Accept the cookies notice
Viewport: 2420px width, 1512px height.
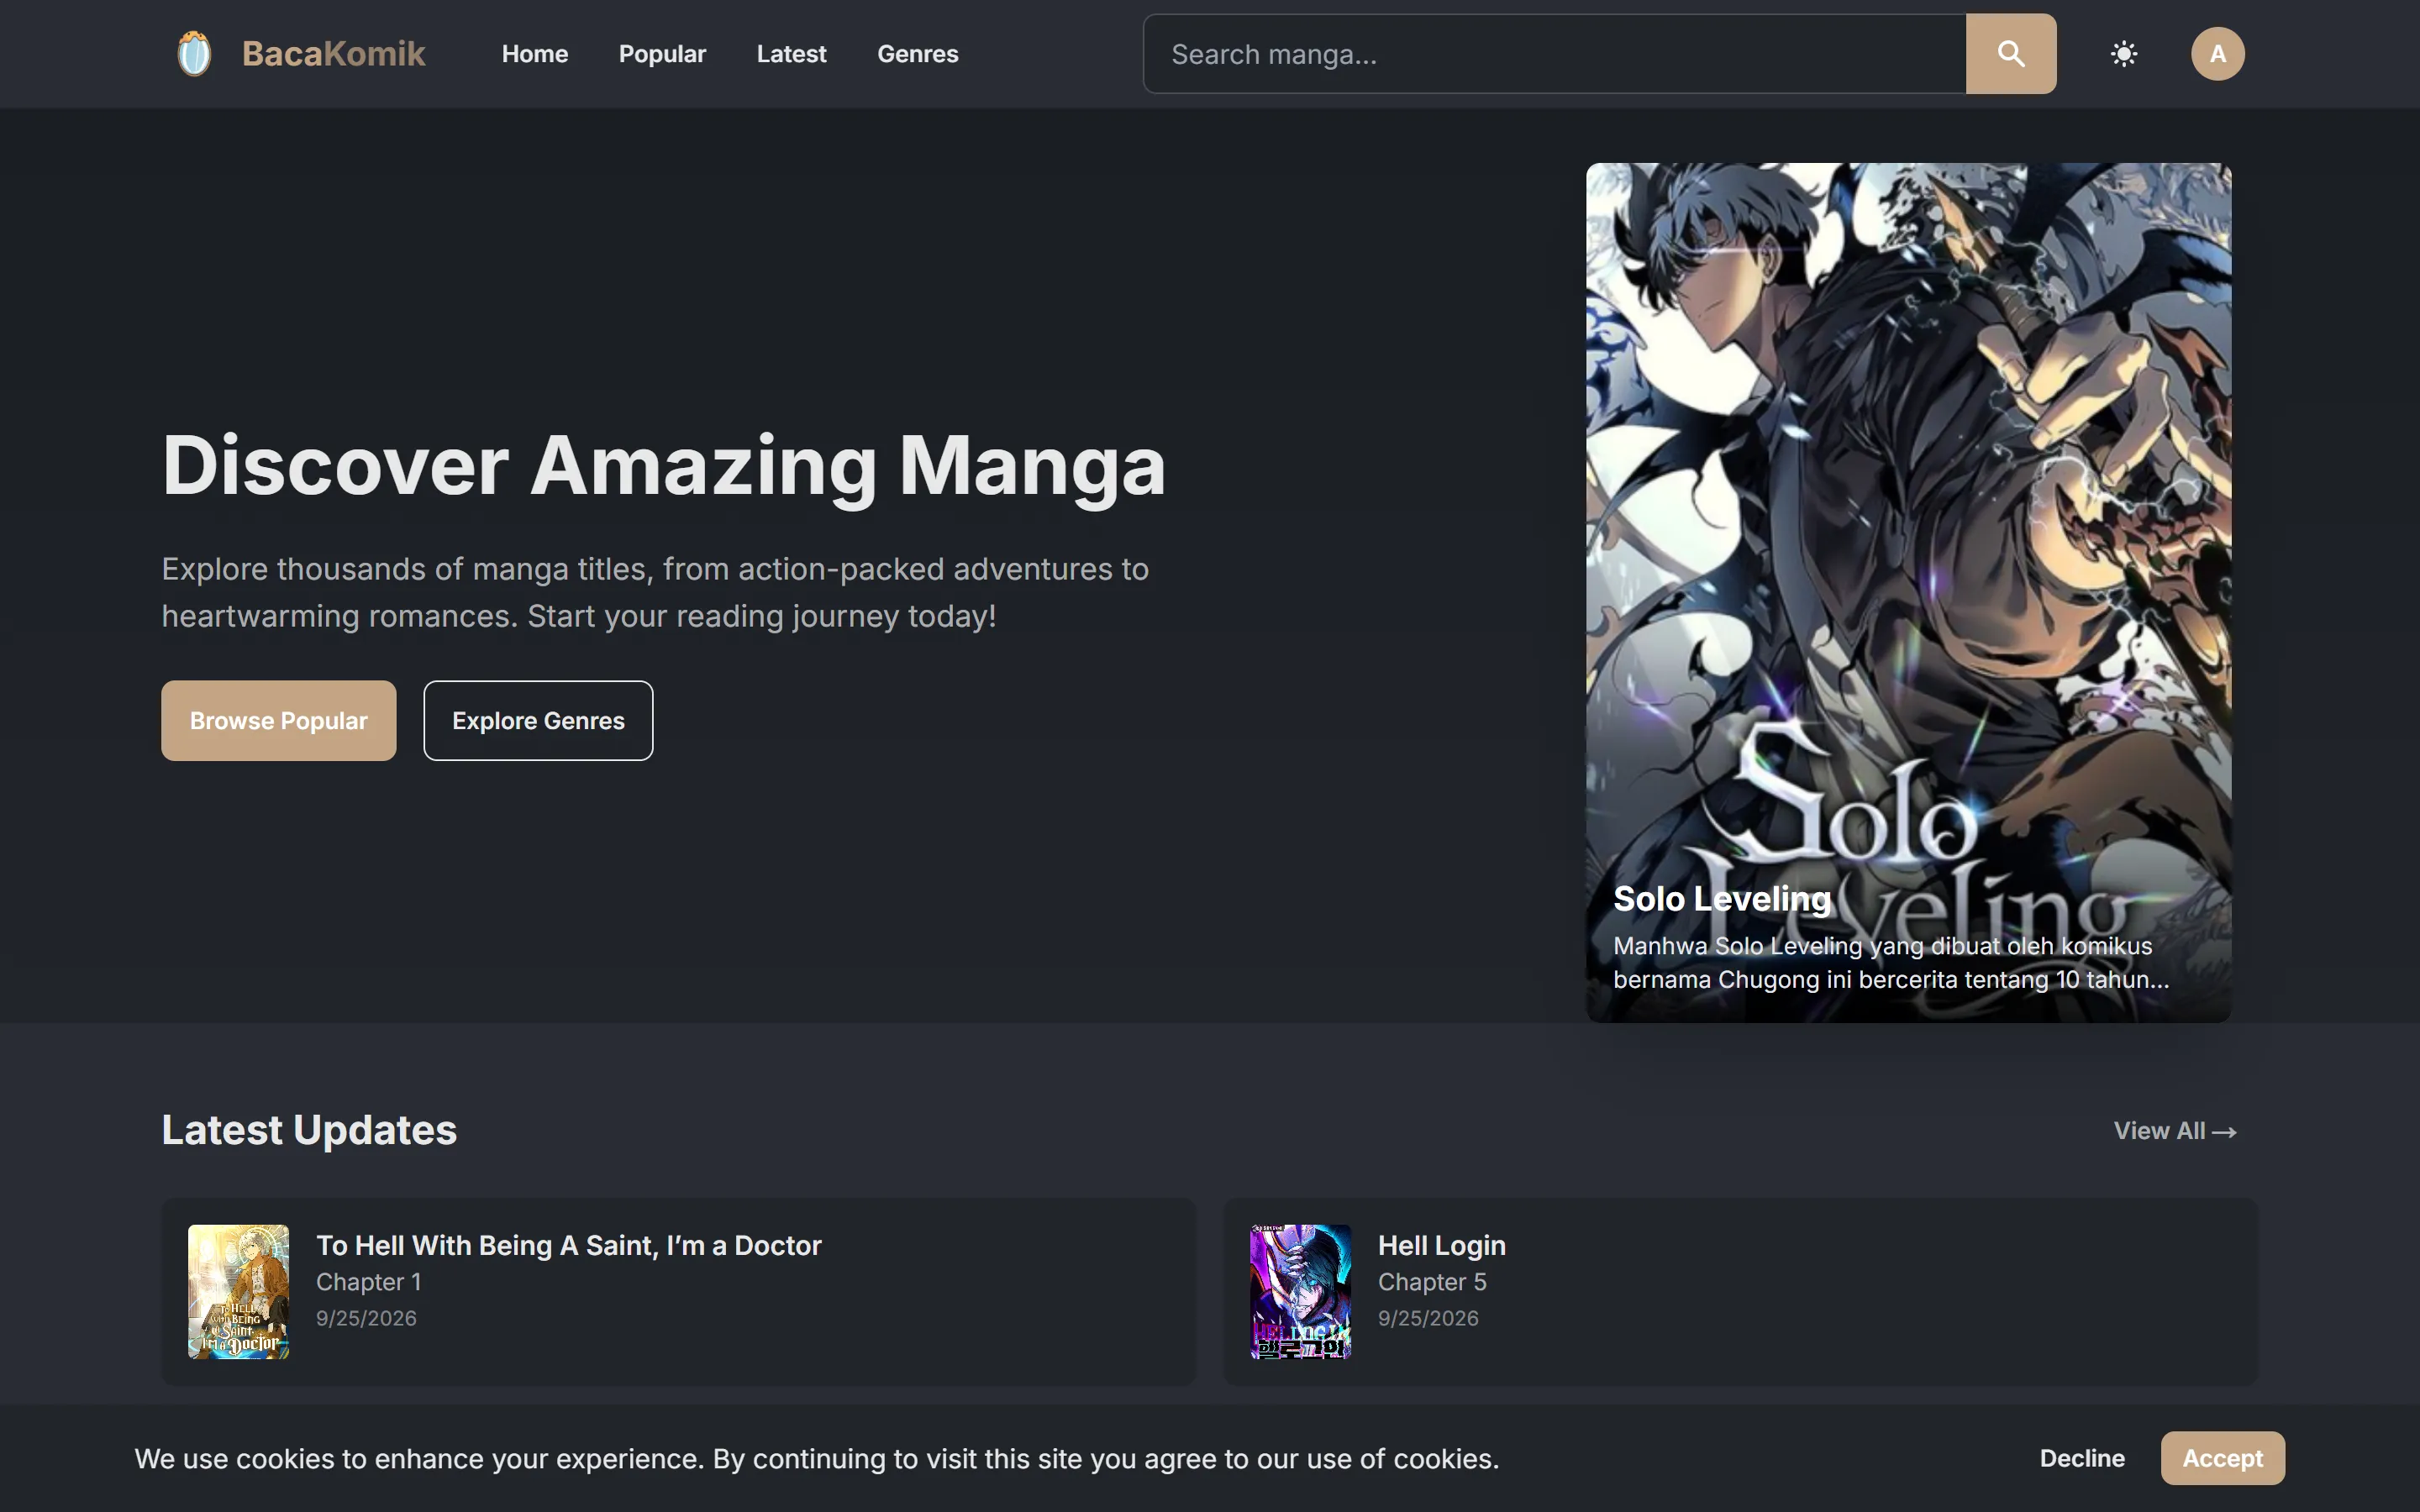[x=2222, y=1458]
